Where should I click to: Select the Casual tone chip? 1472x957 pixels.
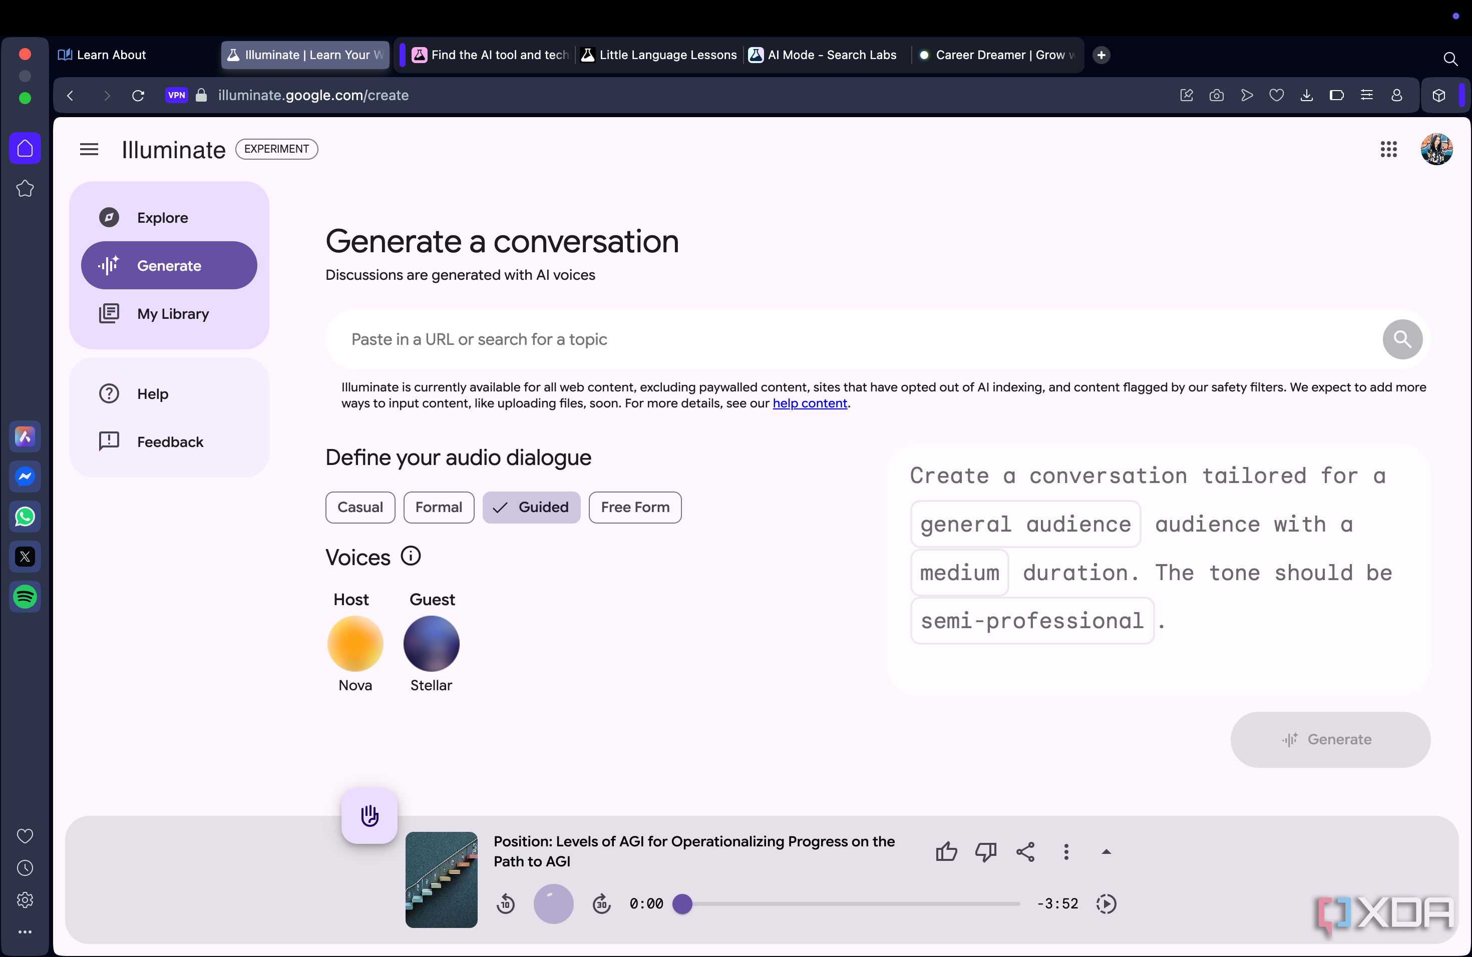[x=360, y=508]
